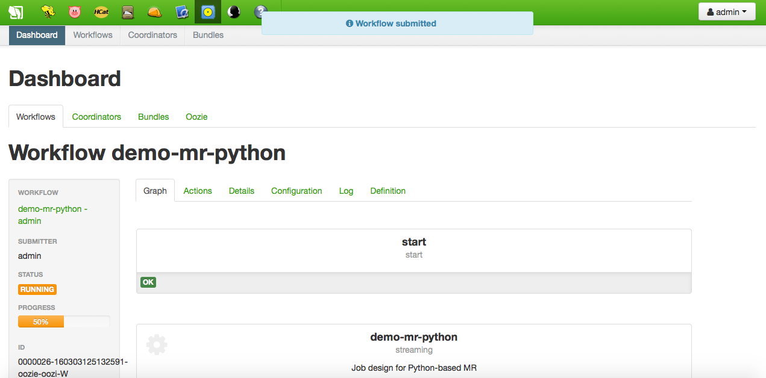This screenshot has height=378, width=766.
Task: Switch to the Coordinators dashboard tab
Action: click(96, 117)
